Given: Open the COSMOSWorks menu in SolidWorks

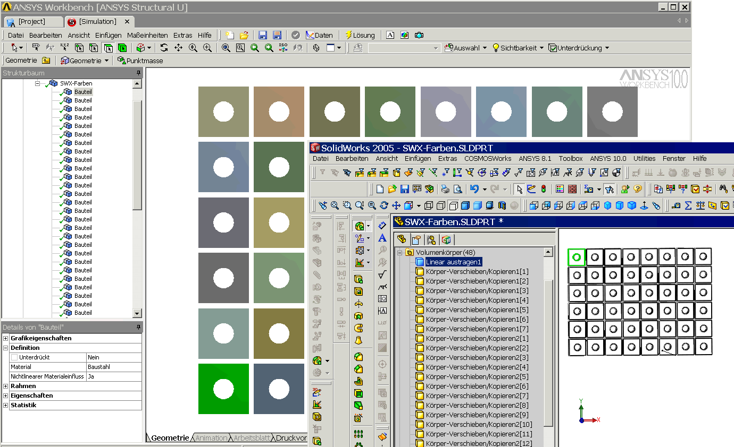Looking at the screenshot, I should (x=487, y=158).
